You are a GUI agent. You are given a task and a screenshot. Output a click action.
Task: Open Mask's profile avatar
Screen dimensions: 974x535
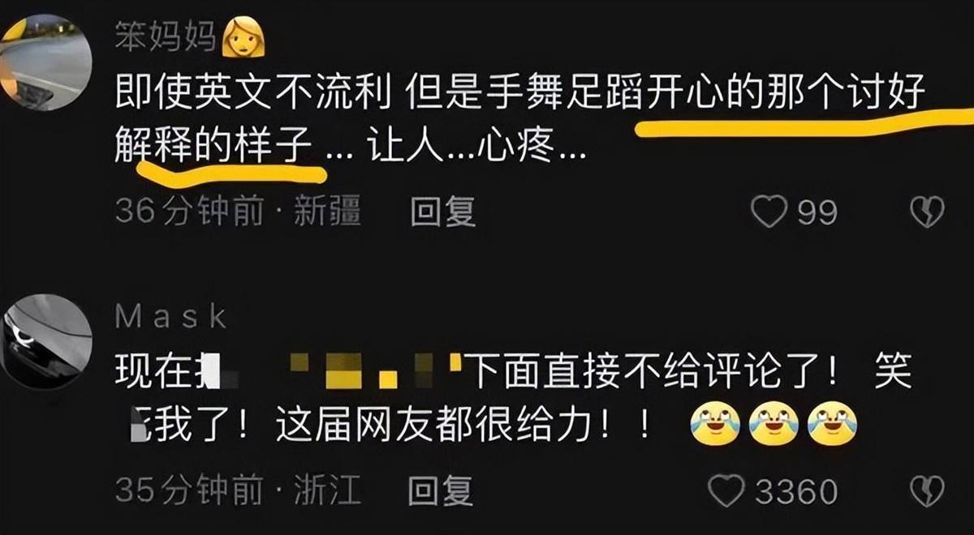[x=45, y=340]
